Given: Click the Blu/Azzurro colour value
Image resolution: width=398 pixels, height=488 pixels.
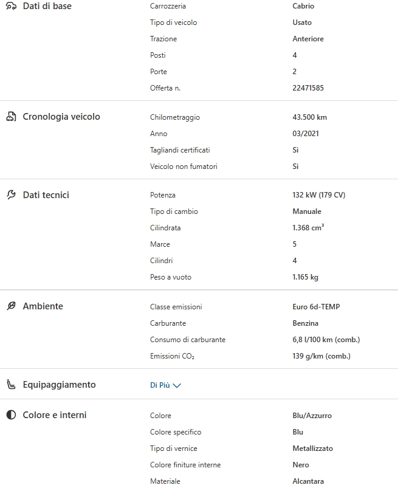Looking at the screenshot, I should click(x=312, y=416).
